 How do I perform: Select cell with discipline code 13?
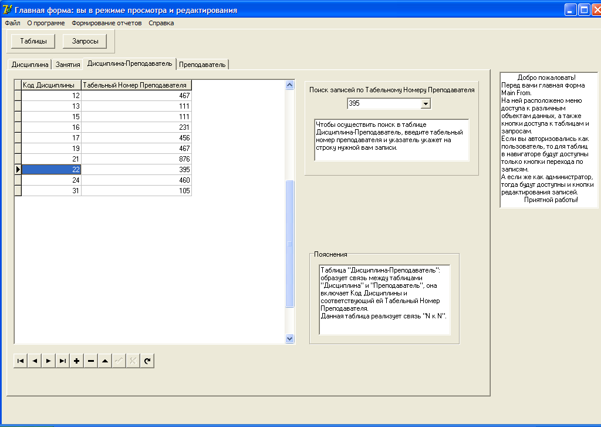(x=52, y=106)
